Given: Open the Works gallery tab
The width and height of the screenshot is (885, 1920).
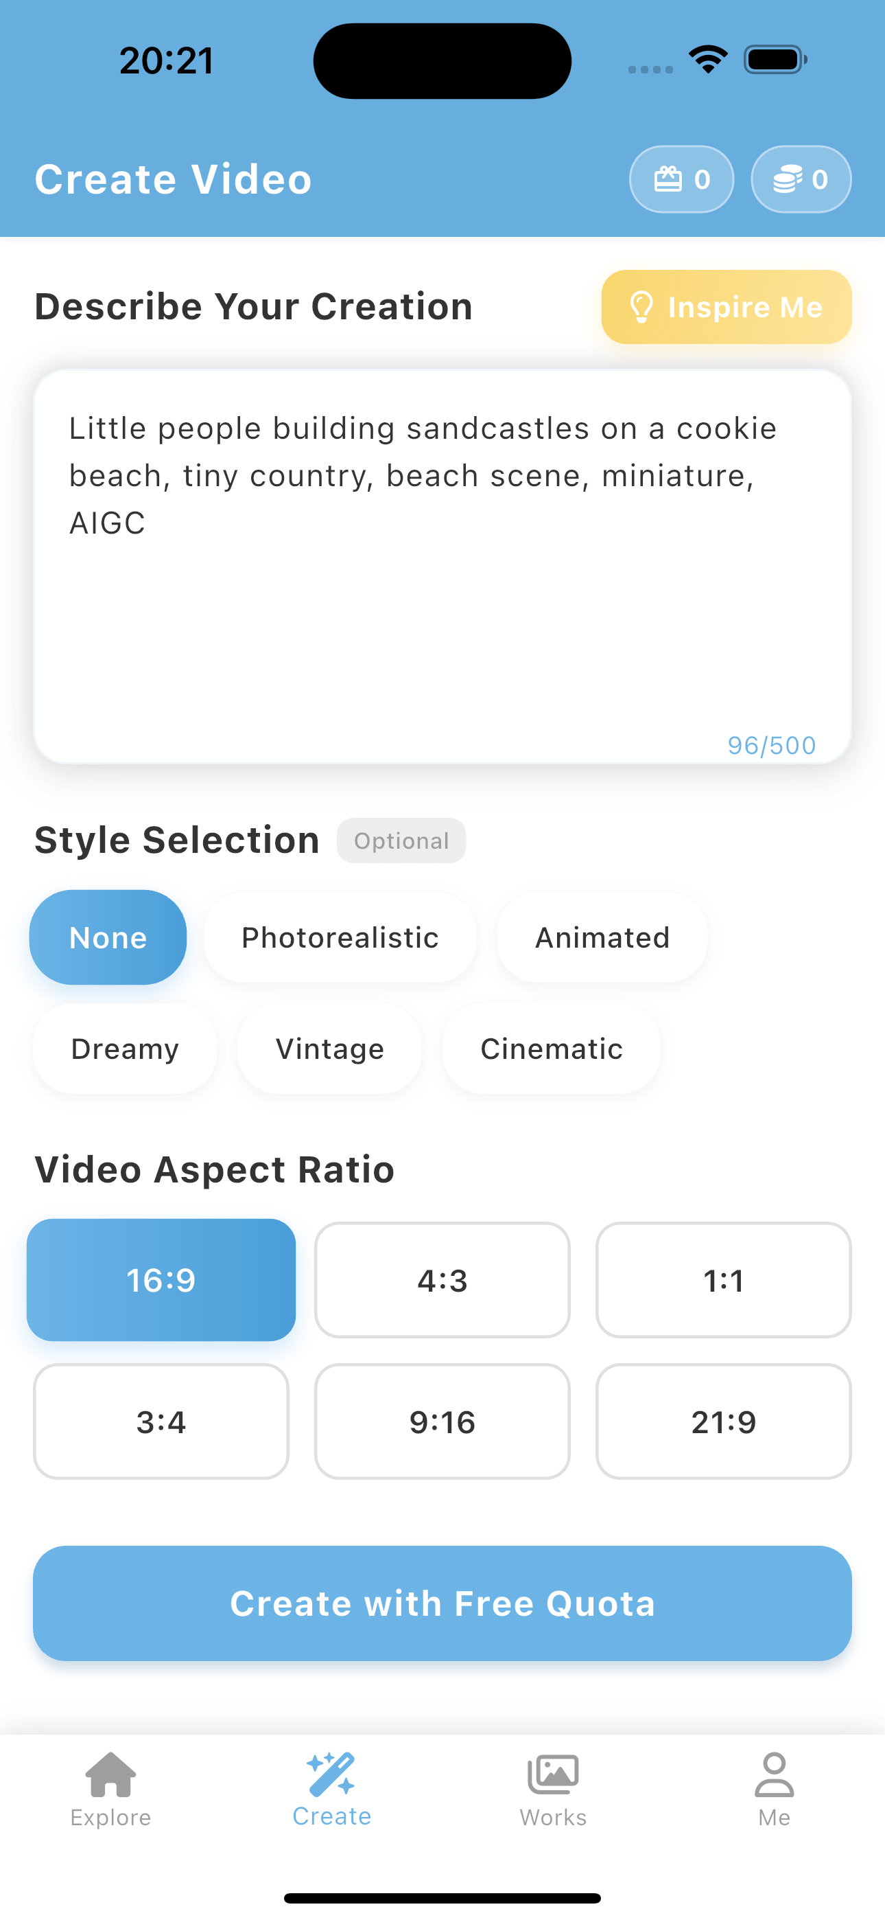Looking at the screenshot, I should coord(553,1789).
